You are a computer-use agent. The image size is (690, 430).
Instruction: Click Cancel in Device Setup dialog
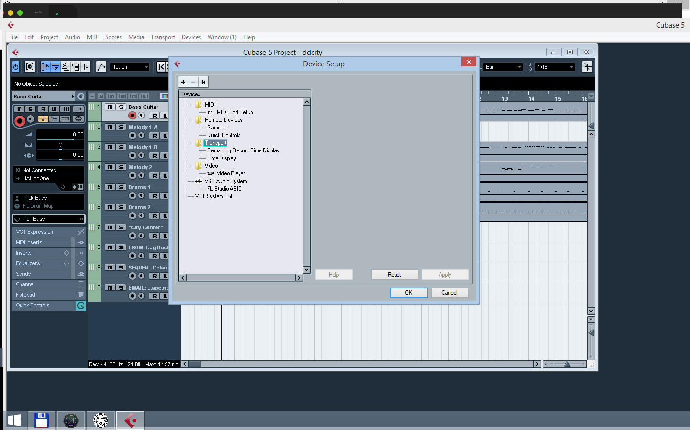(x=450, y=293)
